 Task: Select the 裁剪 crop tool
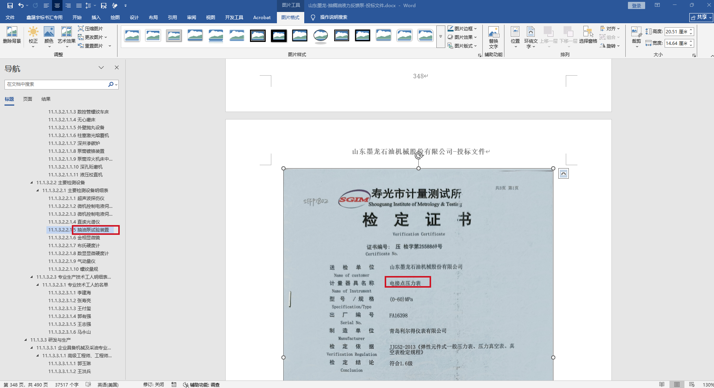click(x=637, y=37)
